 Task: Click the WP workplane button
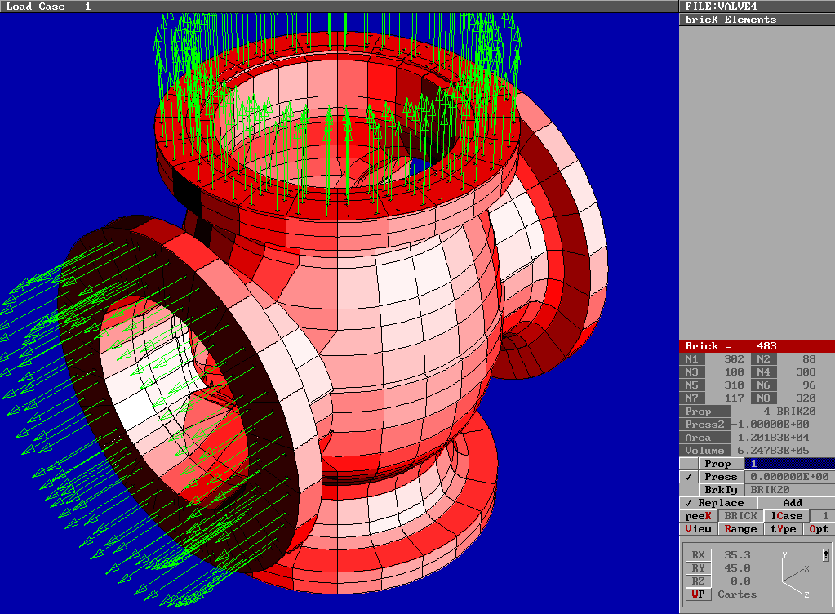coord(698,594)
